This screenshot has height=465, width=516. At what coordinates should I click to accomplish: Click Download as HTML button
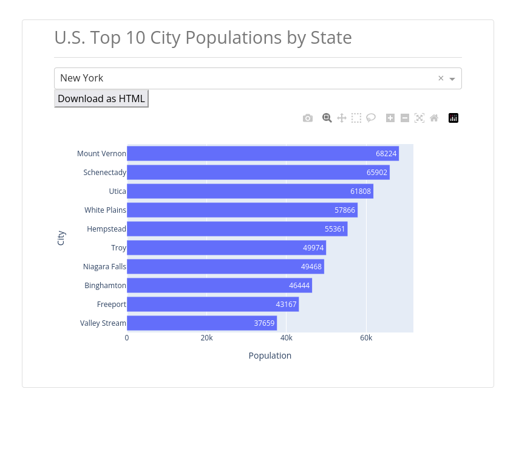click(x=101, y=98)
